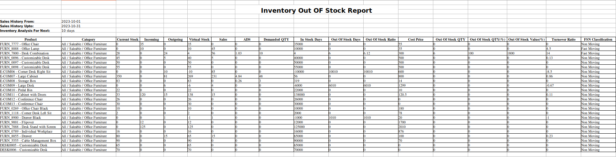Click the Cost Price header cell
Image resolution: width=616 pixels, height=157 pixels.
(416, 40)
